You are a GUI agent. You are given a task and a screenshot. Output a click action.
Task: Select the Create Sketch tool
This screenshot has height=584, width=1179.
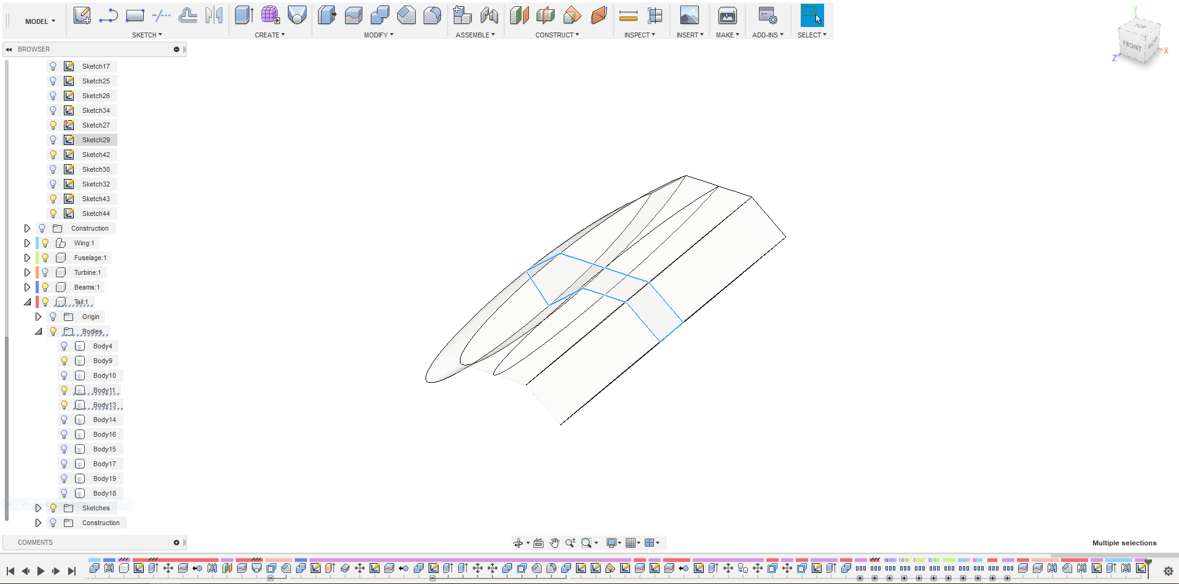[82, 15]
